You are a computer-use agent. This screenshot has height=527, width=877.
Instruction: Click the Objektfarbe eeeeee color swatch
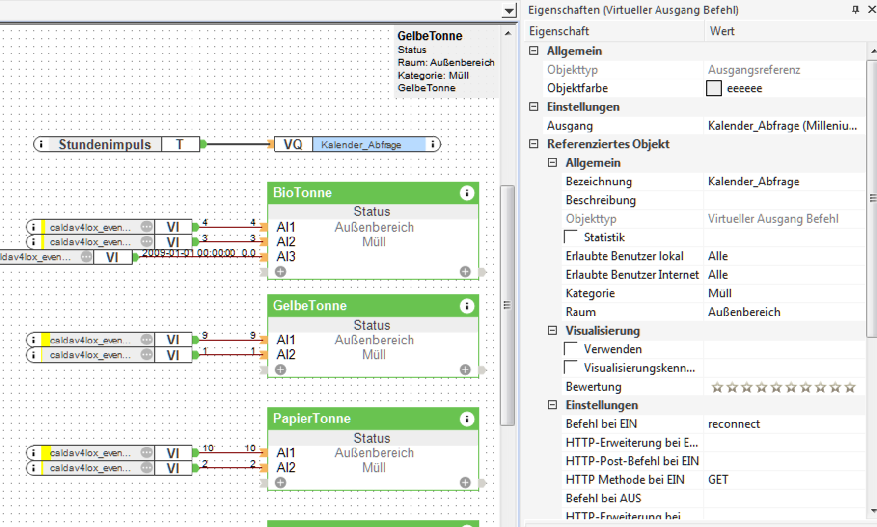[x=713, y=89]
